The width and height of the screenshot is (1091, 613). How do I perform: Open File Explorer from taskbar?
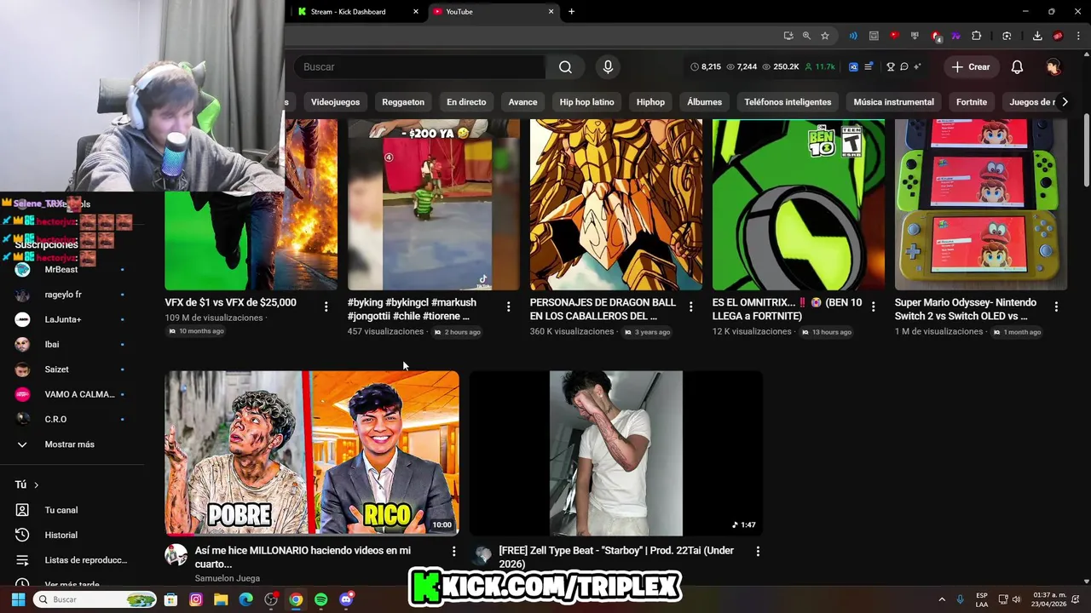coord(221,599)
